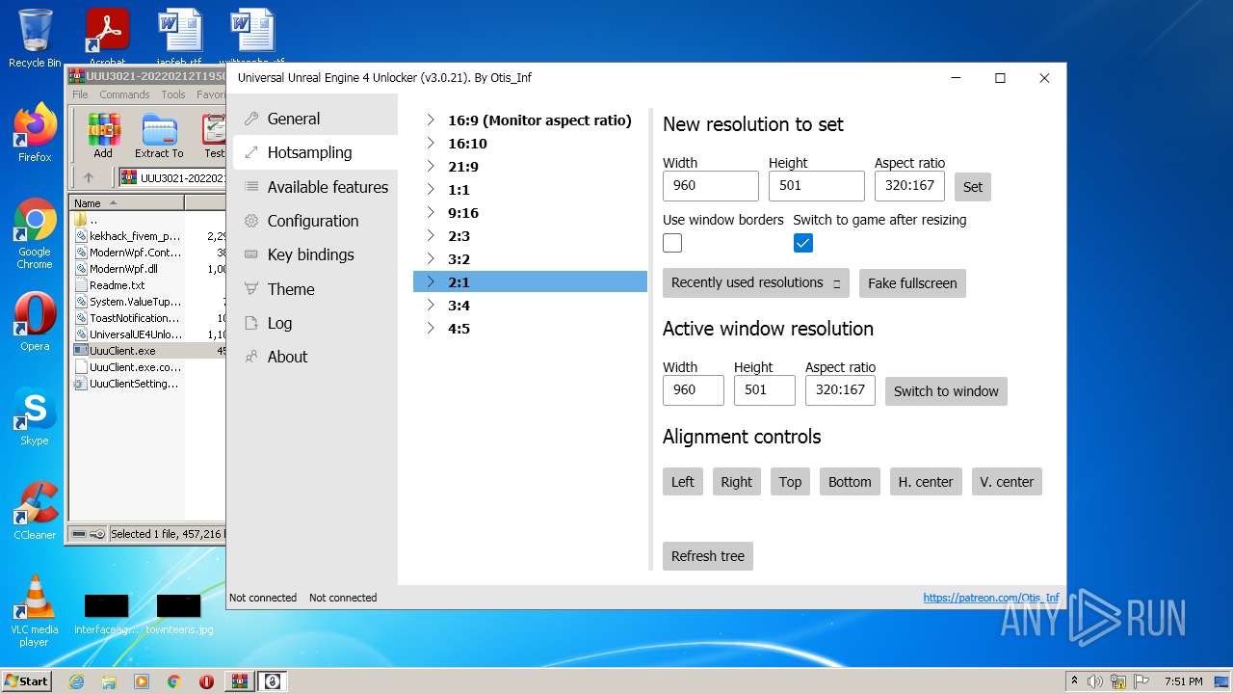Open WinRAR Commands menu
The image size is (1233, 694).
(x=124, y=94)
